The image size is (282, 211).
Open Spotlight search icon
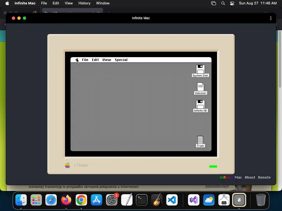point(223,3)
